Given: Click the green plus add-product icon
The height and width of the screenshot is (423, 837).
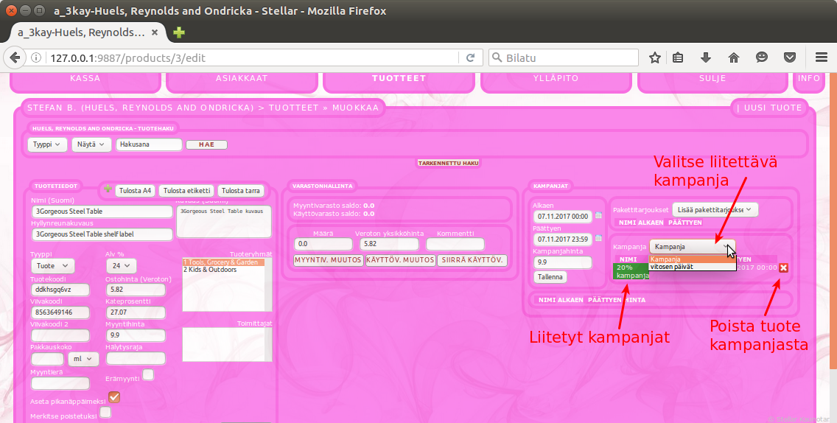Looking at the screenshot, I should tap(108, 189).
